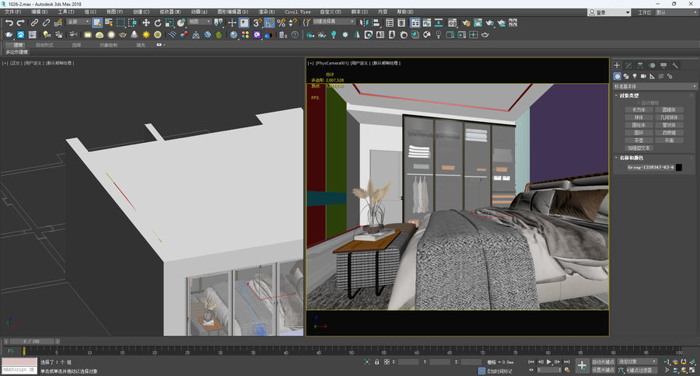Toggle the rectangular selection region icon
The width and height of the screenshot is (700, 376).
tap(121, 23)
